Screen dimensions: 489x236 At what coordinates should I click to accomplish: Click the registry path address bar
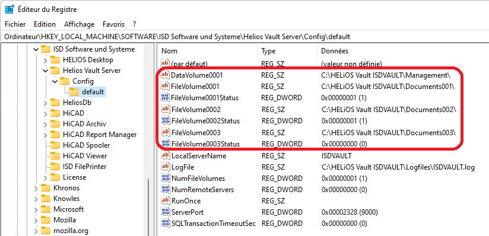[x=244, y=37]
